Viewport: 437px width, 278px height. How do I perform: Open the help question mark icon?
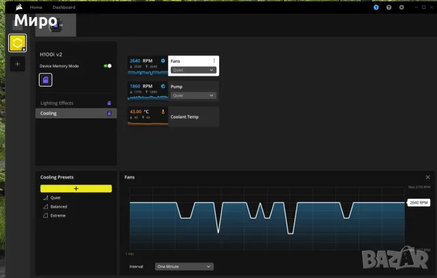[389, 7]
